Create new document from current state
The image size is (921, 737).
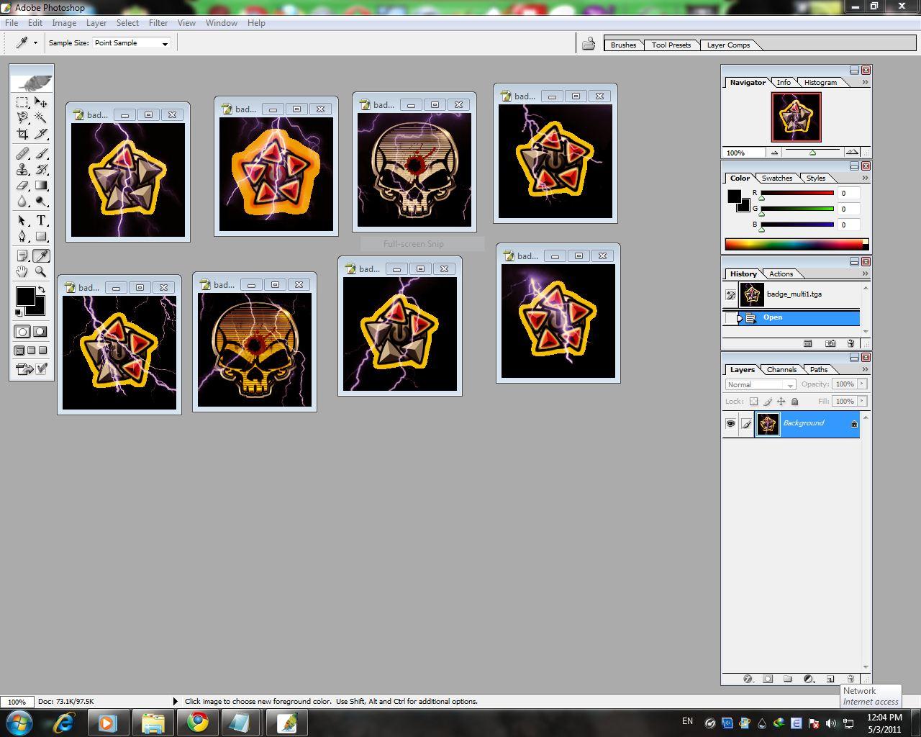coord(807,343)
